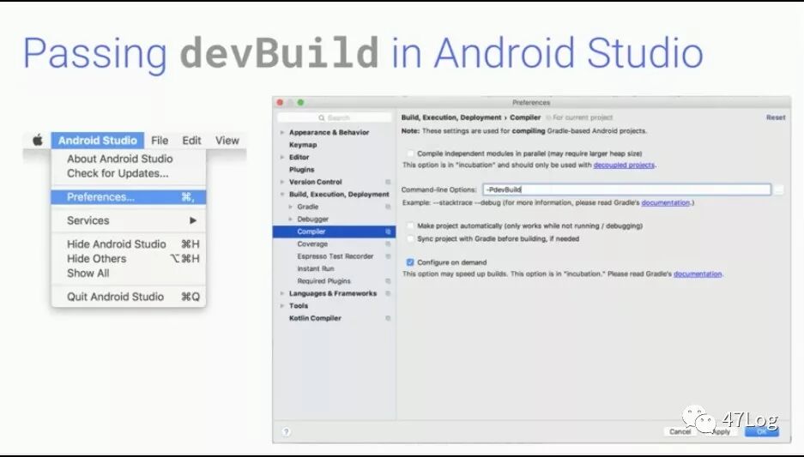804x457 pixels.
Task: Enable Make project automatically checkbox
Action: click(410, 225)
